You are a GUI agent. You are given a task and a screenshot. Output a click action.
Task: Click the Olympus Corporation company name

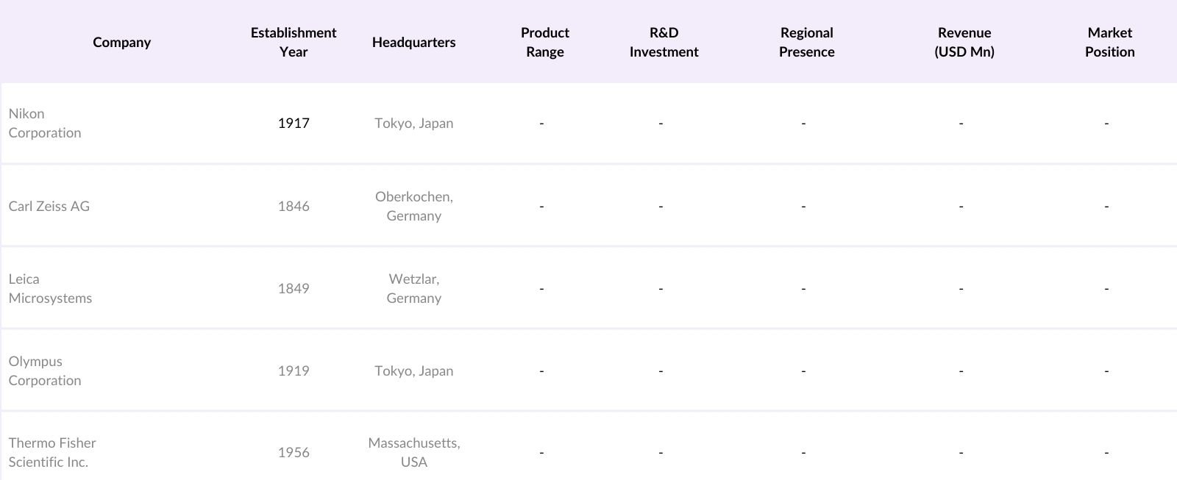click(x=45, y=370)
